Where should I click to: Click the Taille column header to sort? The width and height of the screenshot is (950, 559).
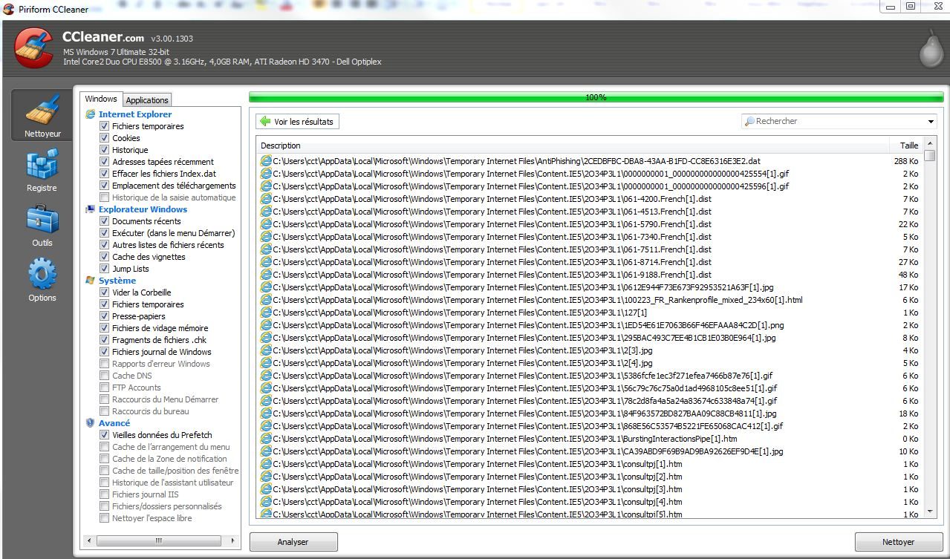coord(908,146)
